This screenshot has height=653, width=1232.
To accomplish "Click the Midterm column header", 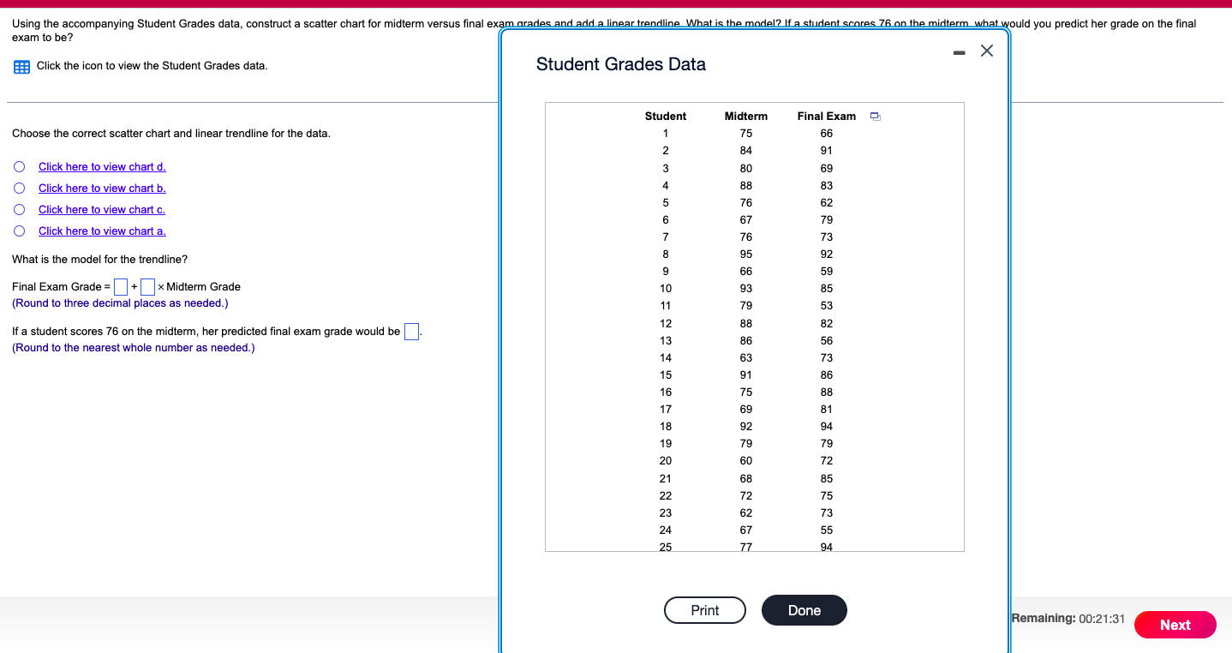I will pyautogui.click(x=745, y=116).
